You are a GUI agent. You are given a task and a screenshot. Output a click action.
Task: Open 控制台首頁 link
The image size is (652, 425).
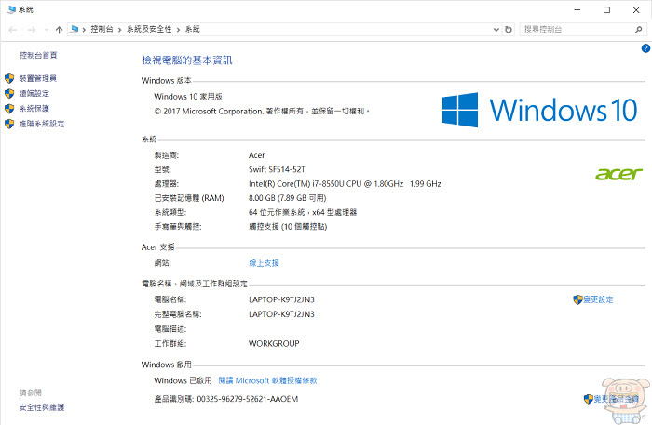pyautogui.click(x=38, y=55)
